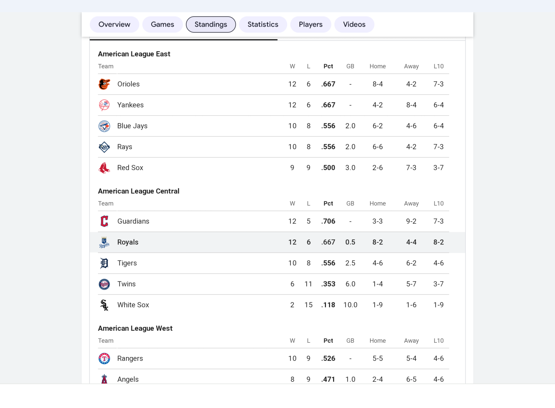
Task: Go to the Players tab
Action: pyautogui.click(x=311, y=24)
